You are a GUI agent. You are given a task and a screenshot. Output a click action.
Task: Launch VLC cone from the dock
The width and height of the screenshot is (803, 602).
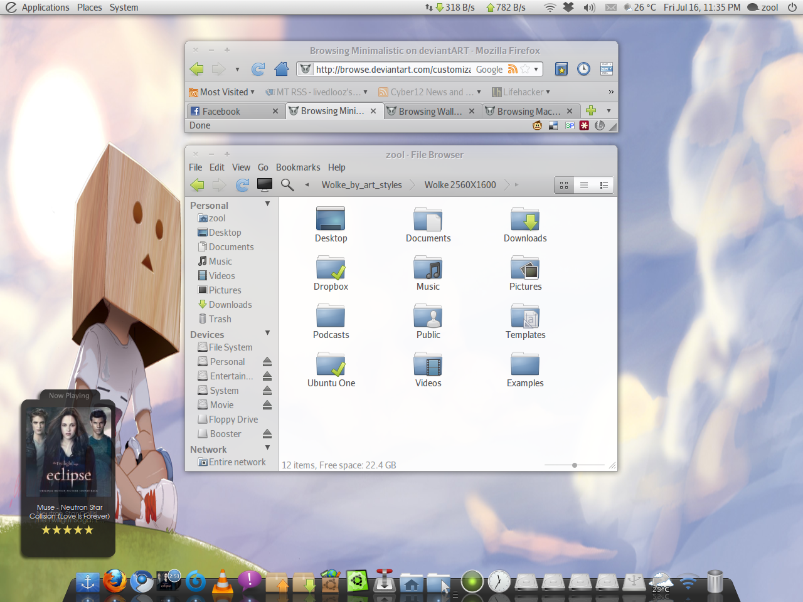click(x=222, y=581)
